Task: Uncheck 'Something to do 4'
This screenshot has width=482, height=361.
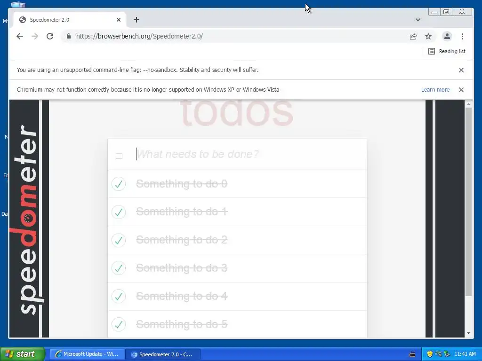Action: click(119, 296)
